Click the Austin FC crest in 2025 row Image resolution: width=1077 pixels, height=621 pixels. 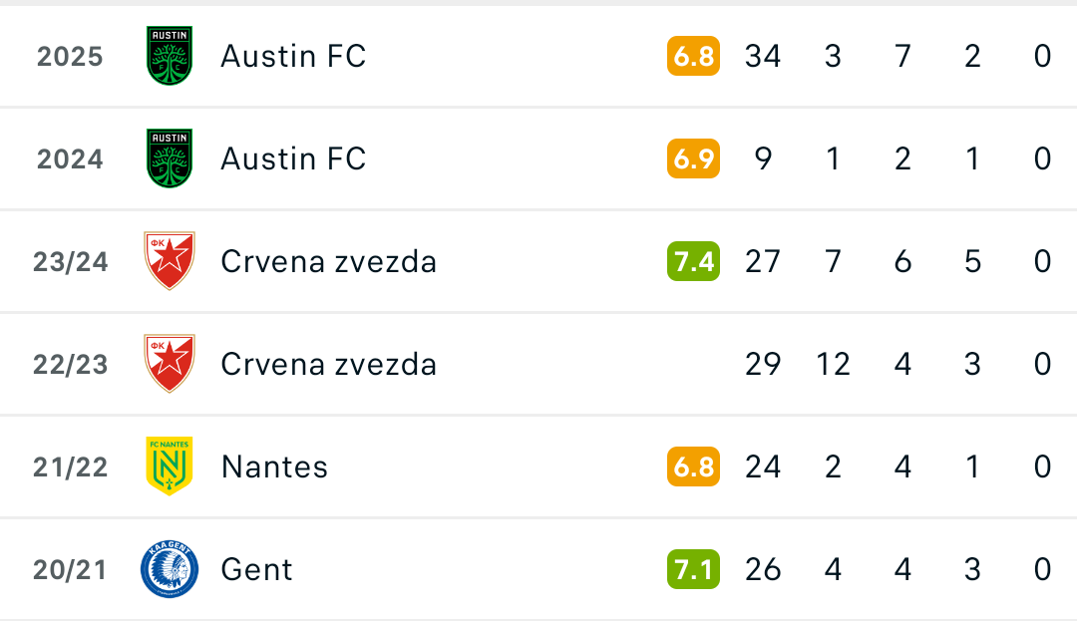coord(170,56)
